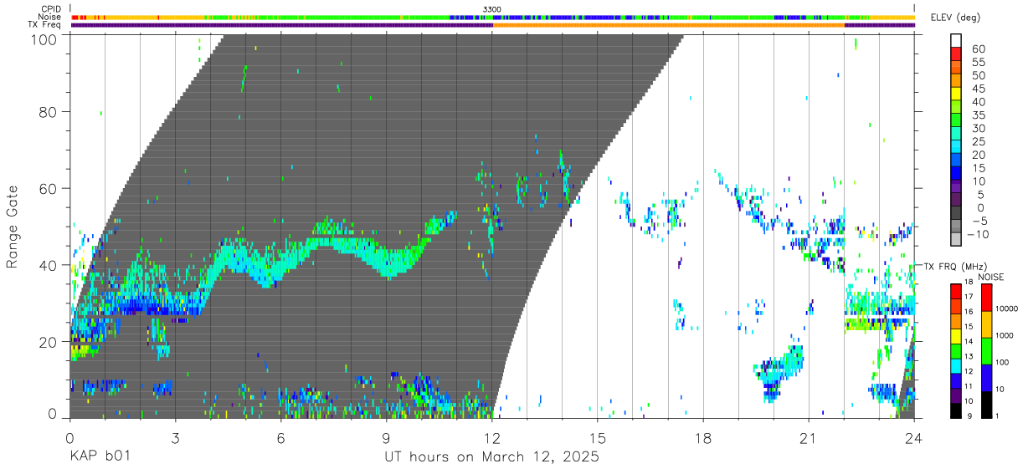Click the 45 label on ELEV legend
Screen dimensions: 1028x474
[979, 89]
